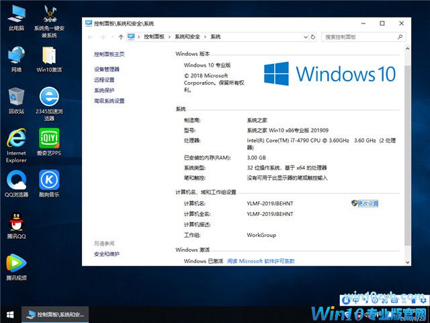Click the window title bar system icon

pyautogui.click(x=89, y=24)
